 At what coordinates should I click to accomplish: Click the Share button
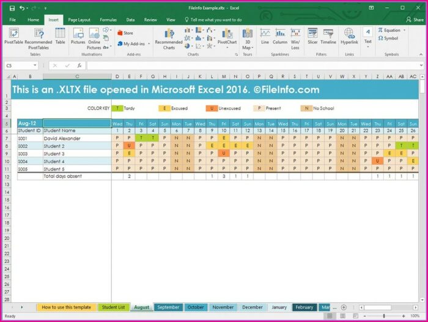(x=415, y=20)
